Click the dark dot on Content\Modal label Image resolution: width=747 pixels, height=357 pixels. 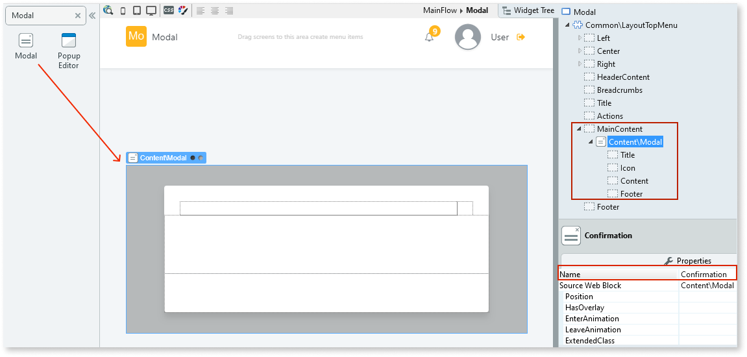click(x=193, y=158)
